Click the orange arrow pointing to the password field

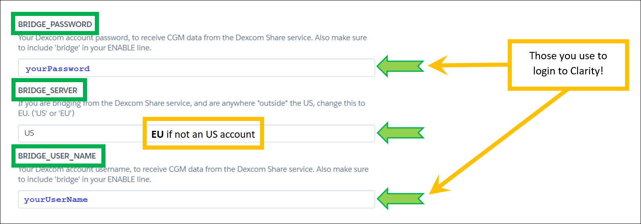(x=468, y=65)
